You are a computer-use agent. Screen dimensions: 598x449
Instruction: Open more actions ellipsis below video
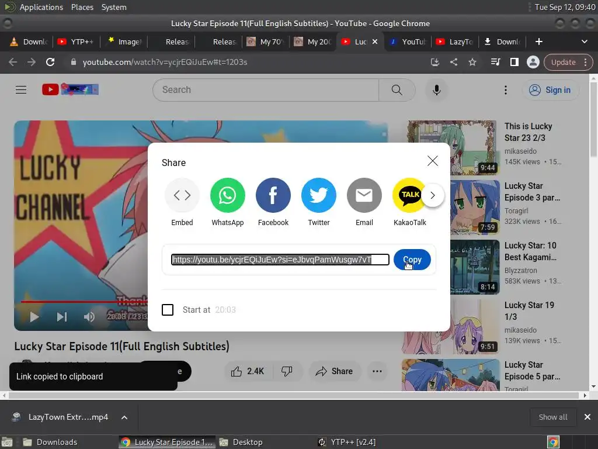377,371
